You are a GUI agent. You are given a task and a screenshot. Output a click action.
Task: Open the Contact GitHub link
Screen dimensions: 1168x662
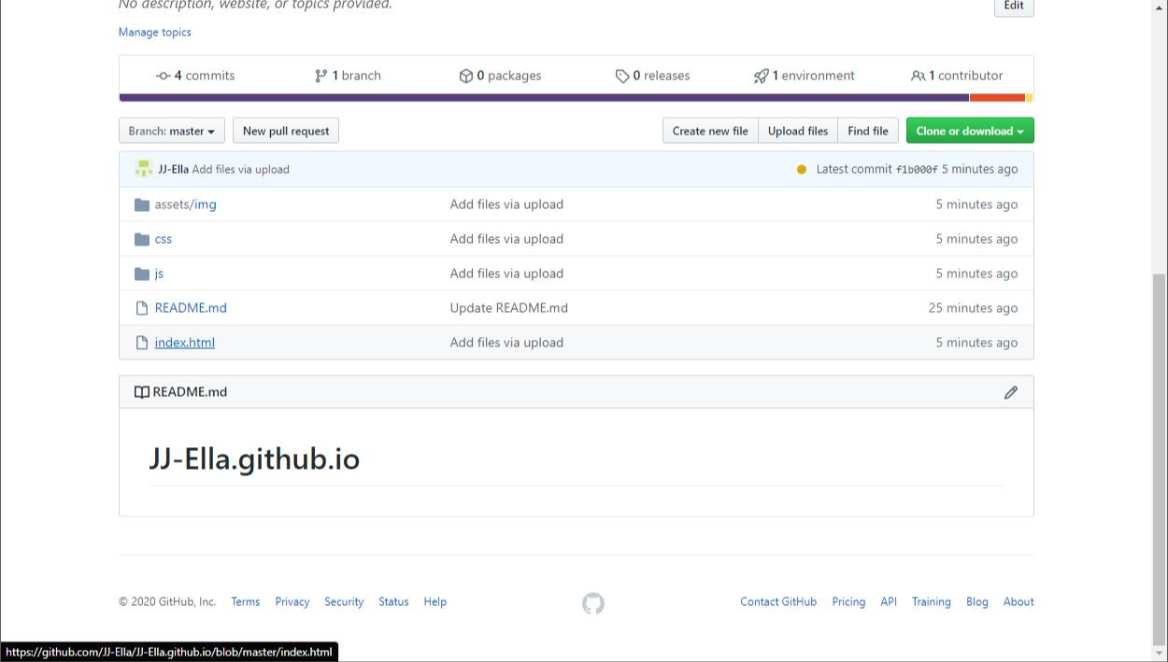[778, 602]
